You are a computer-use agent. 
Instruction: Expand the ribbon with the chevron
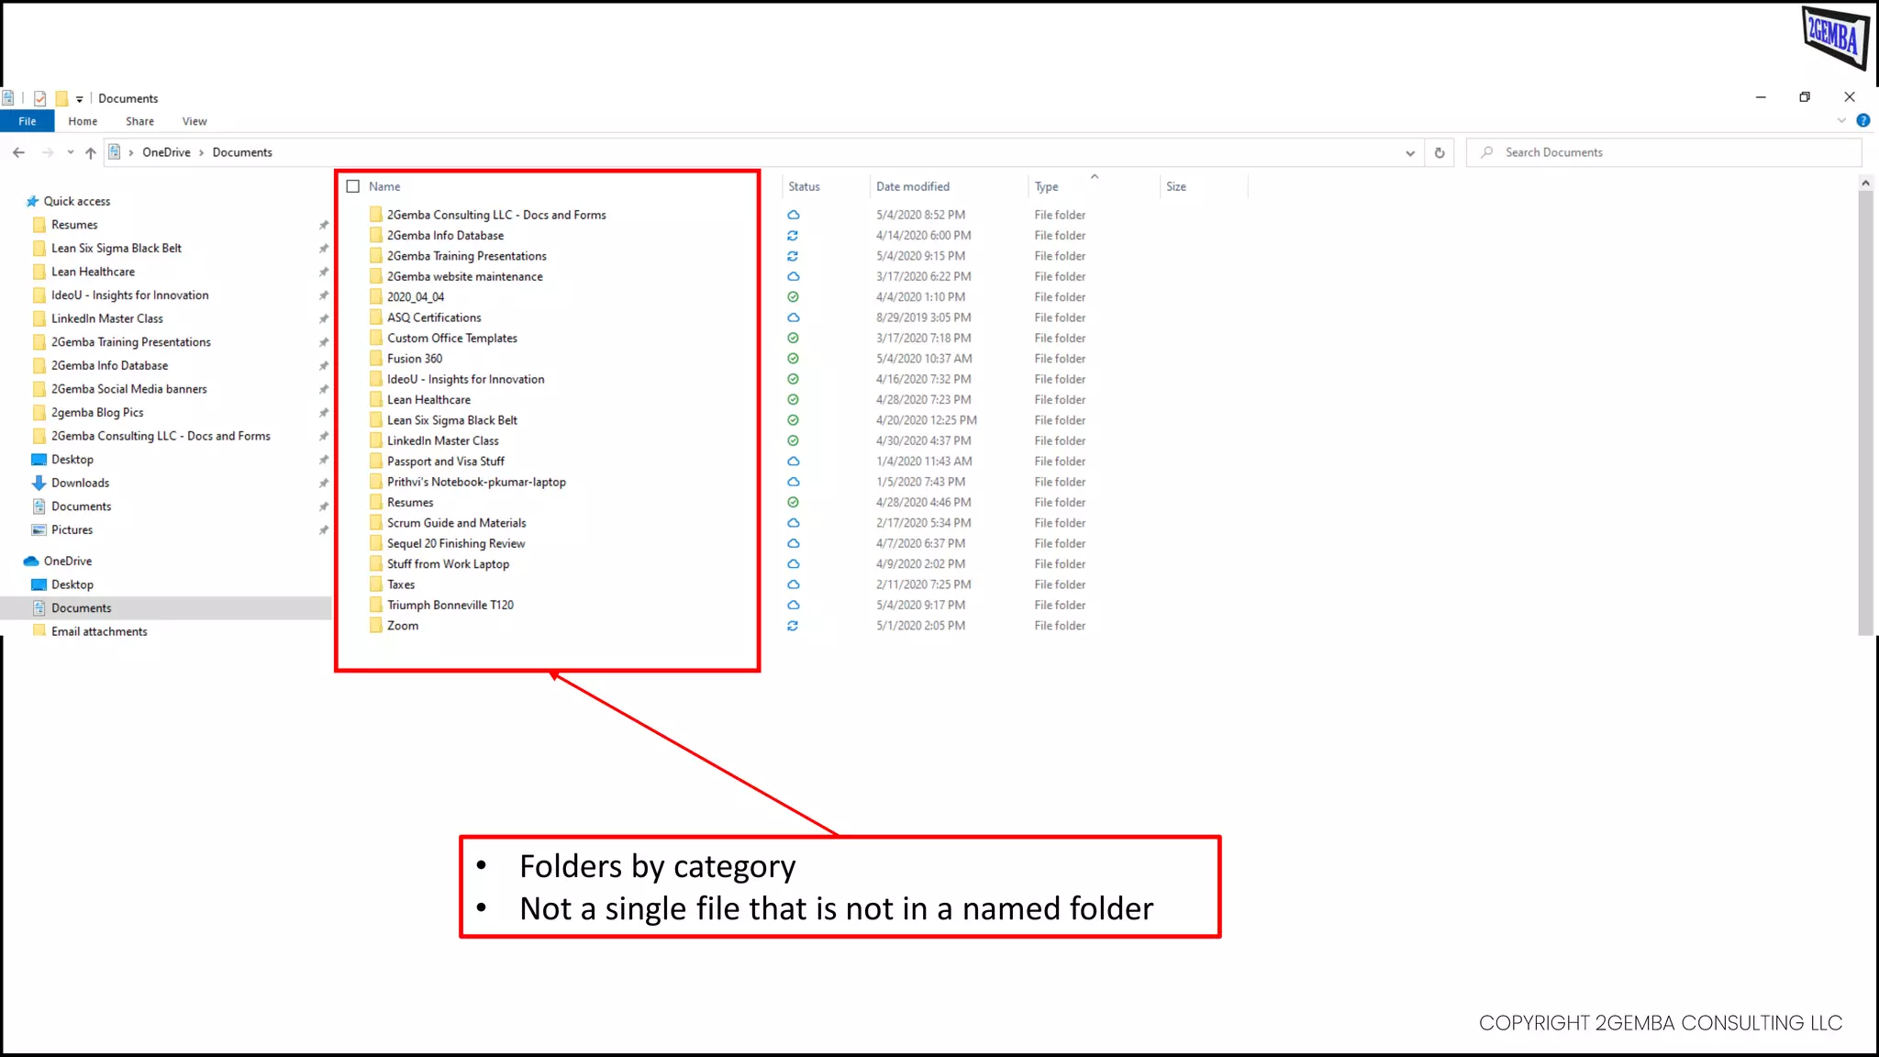point(1840,120)
